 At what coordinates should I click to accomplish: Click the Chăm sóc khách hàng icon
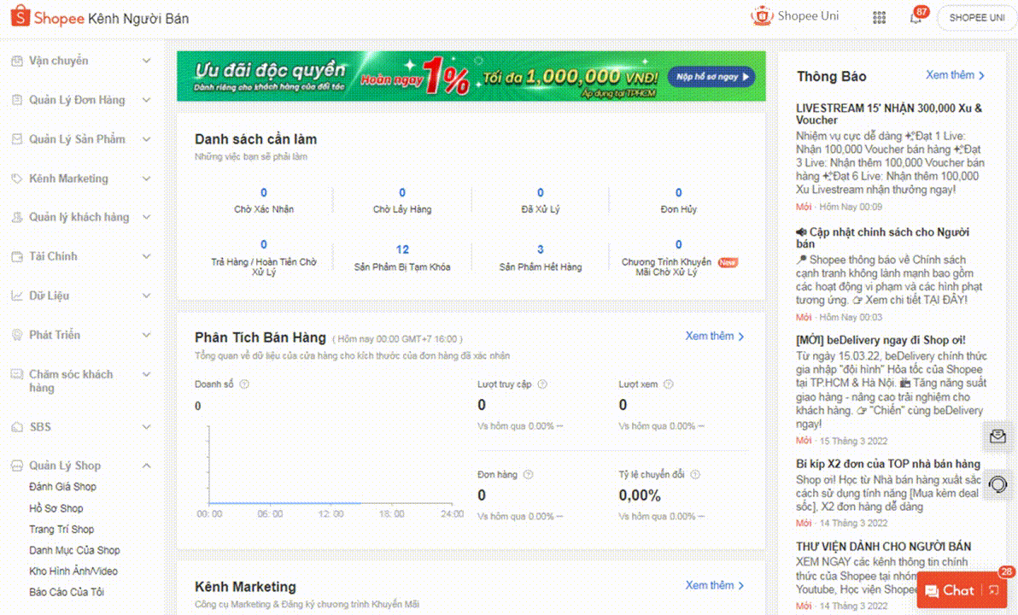pos(17,375)
